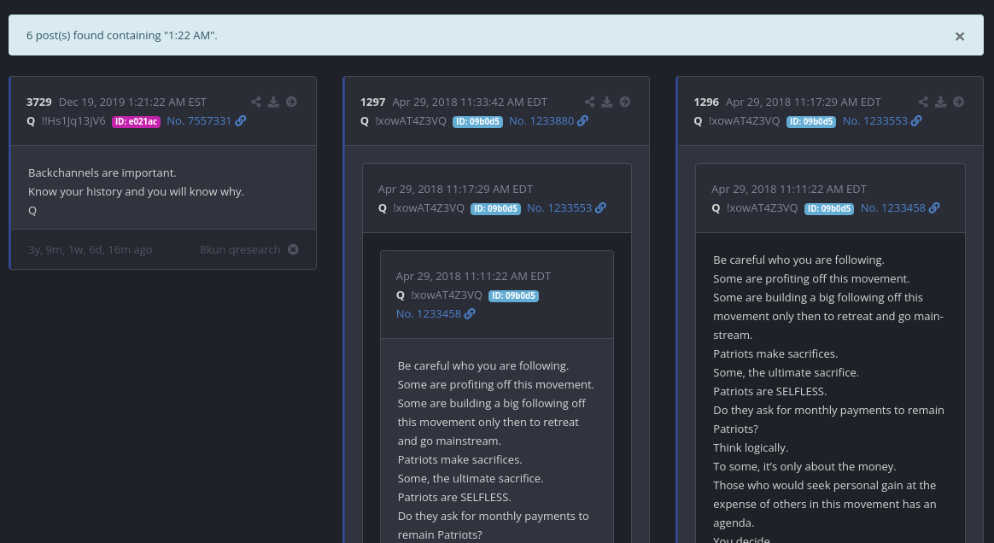Click tripcode "!xowAT4Z3VQ" in post 1297 header

click(411, 121)
